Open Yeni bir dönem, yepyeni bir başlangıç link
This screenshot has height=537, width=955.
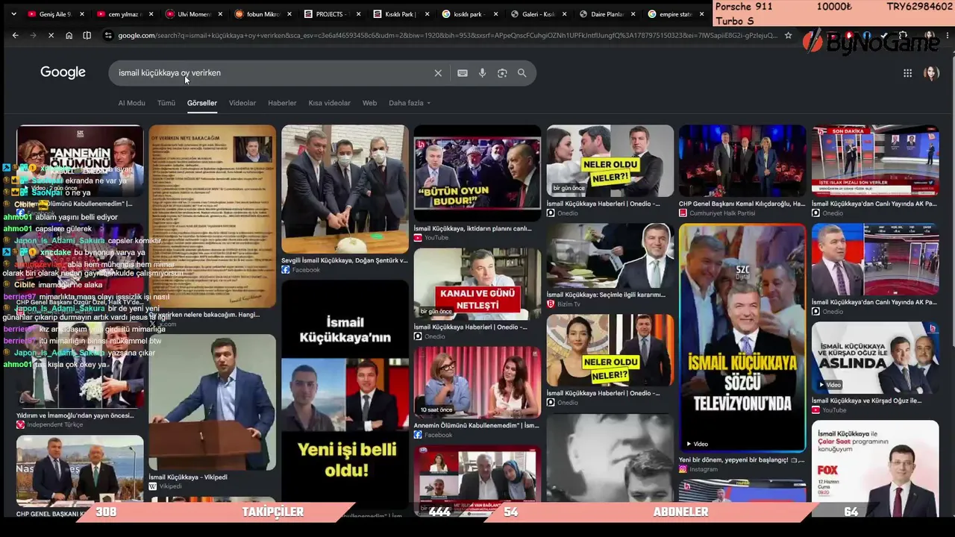742,460
